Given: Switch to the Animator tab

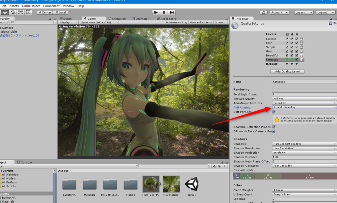Looking at the screenshot, I should click(141, 19).
